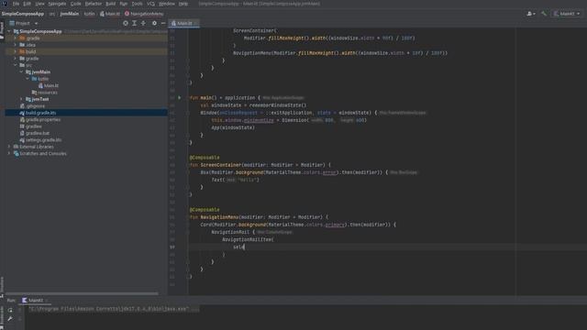Open the Navigate menu
The image size is (587, 330).
tap(57, 4)
